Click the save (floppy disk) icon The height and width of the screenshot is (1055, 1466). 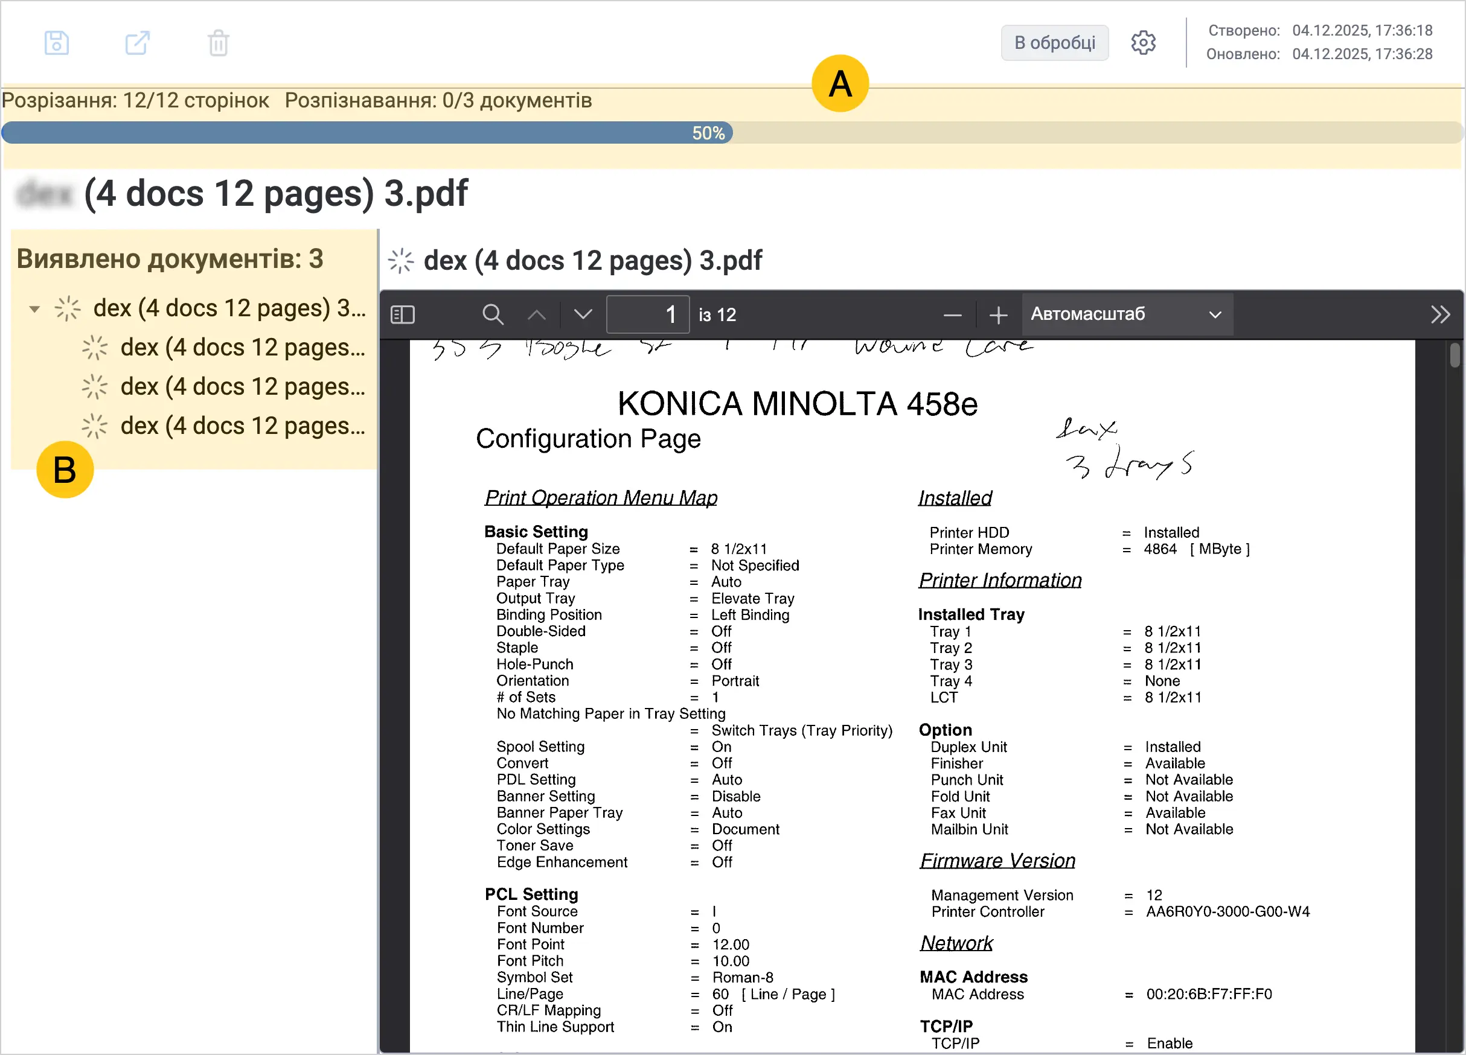tap(57, 43)
